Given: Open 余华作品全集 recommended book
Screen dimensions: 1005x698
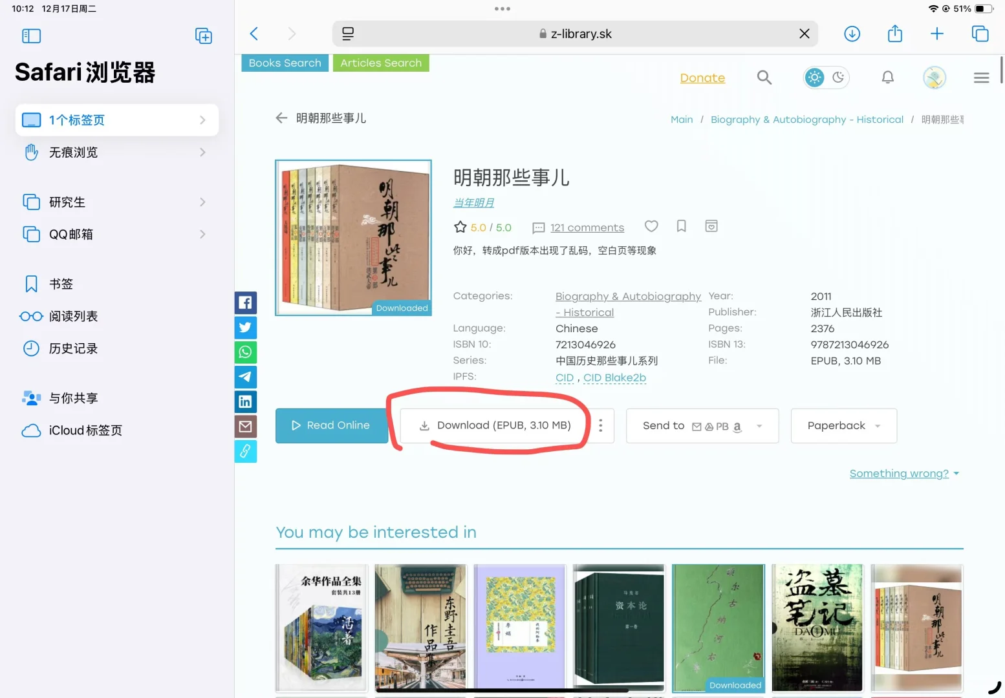Looking at the screenshot, I should [x=321, y=628].
